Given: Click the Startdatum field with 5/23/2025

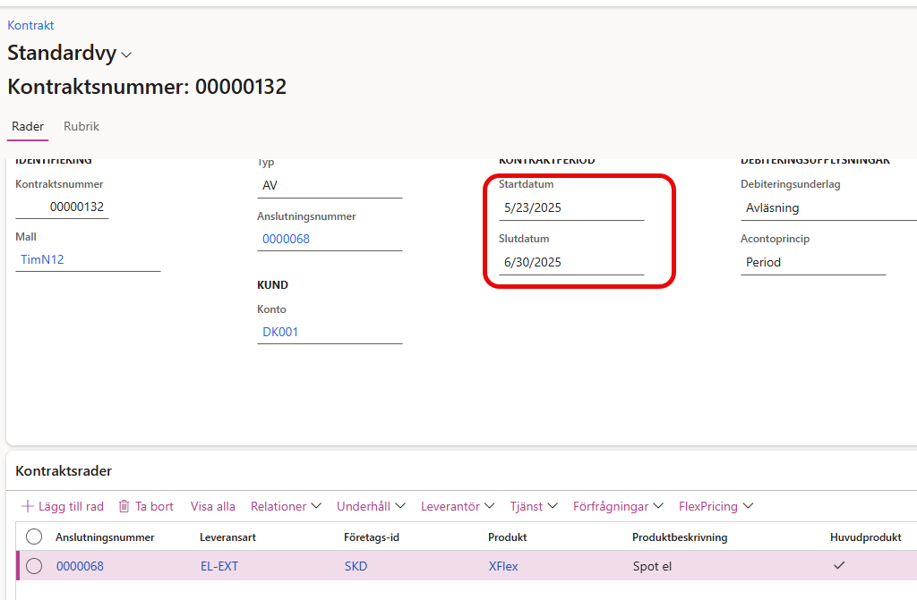Looking at the screenshot, I should [x=570, y=207].
